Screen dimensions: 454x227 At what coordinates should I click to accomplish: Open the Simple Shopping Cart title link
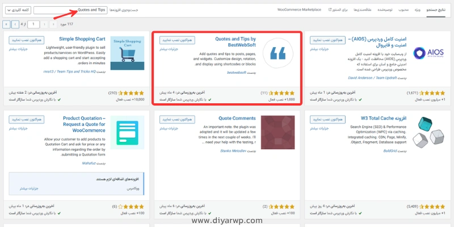coord(82,39)
